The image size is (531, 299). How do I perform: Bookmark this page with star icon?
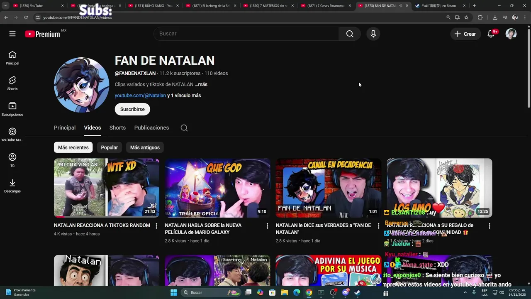click(x=466, y=17)
